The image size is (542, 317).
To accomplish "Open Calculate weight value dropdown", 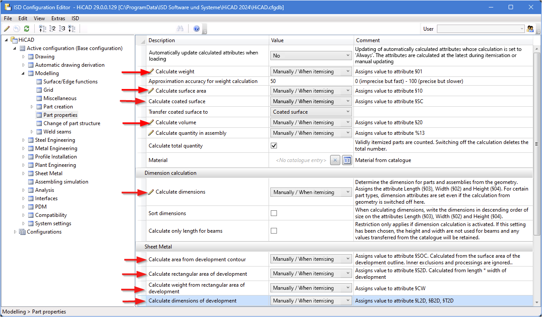I will tap(311, 71).
